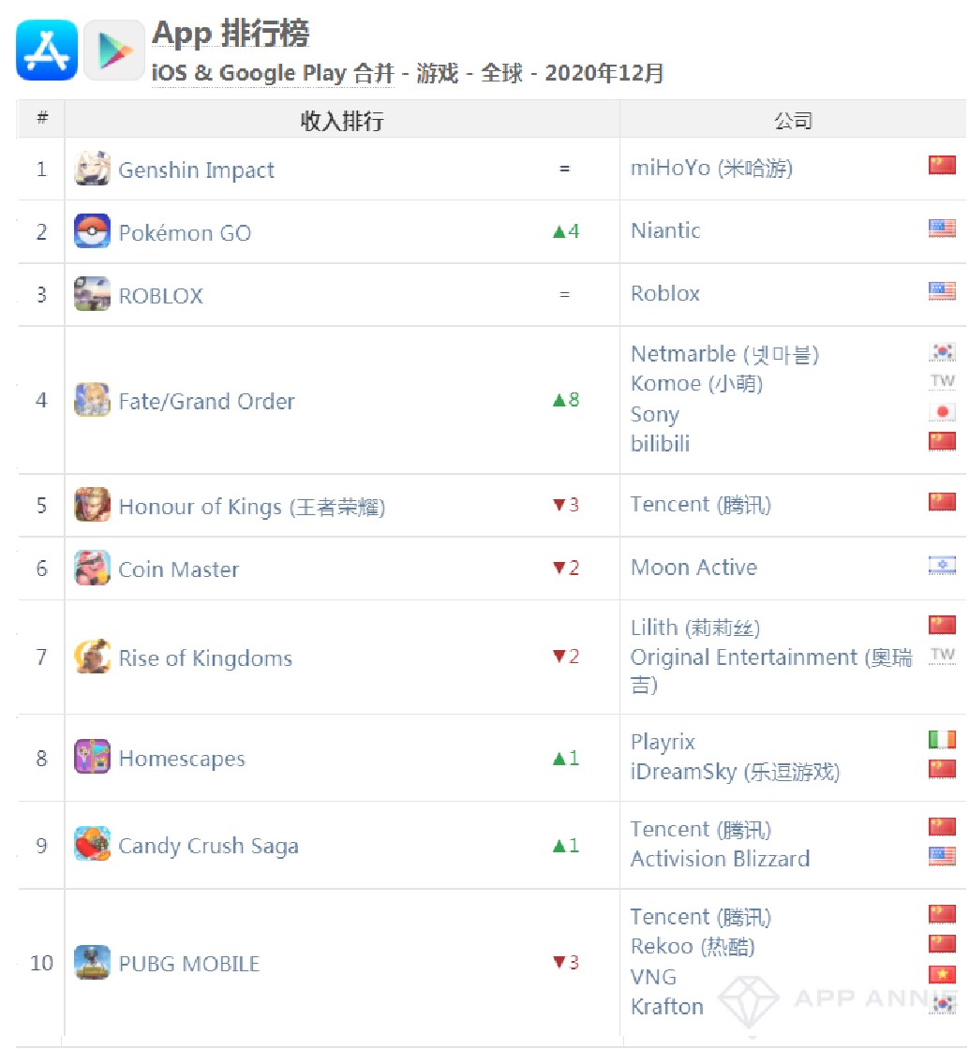Click the 收入排行 column header
Image resolution: width=969 pixels, height=1049 pixels.
click(x=342, y=121)
